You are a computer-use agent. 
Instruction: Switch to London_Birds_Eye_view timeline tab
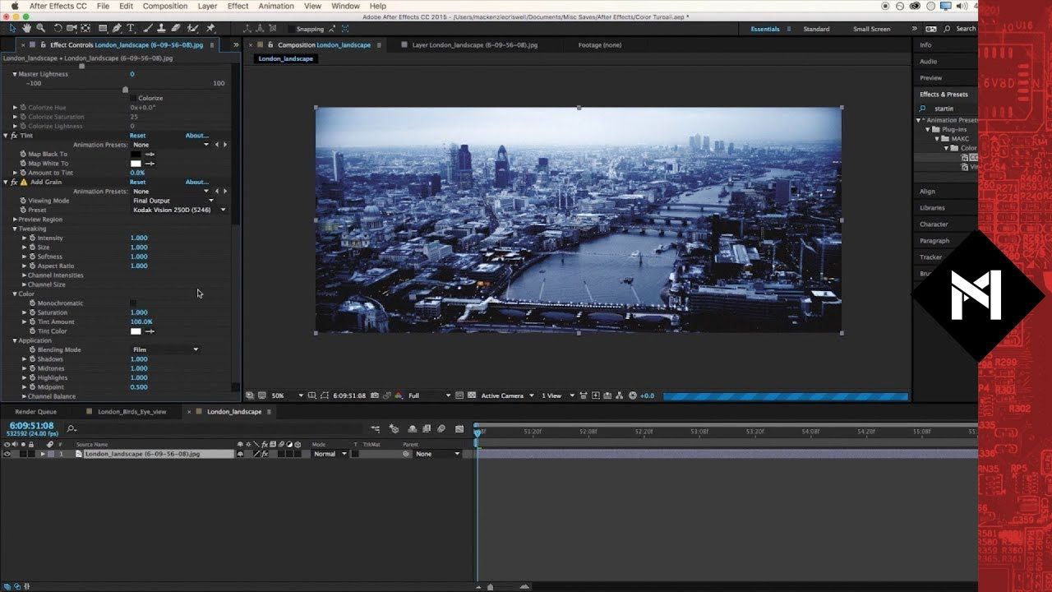click(x=131, y=412)
